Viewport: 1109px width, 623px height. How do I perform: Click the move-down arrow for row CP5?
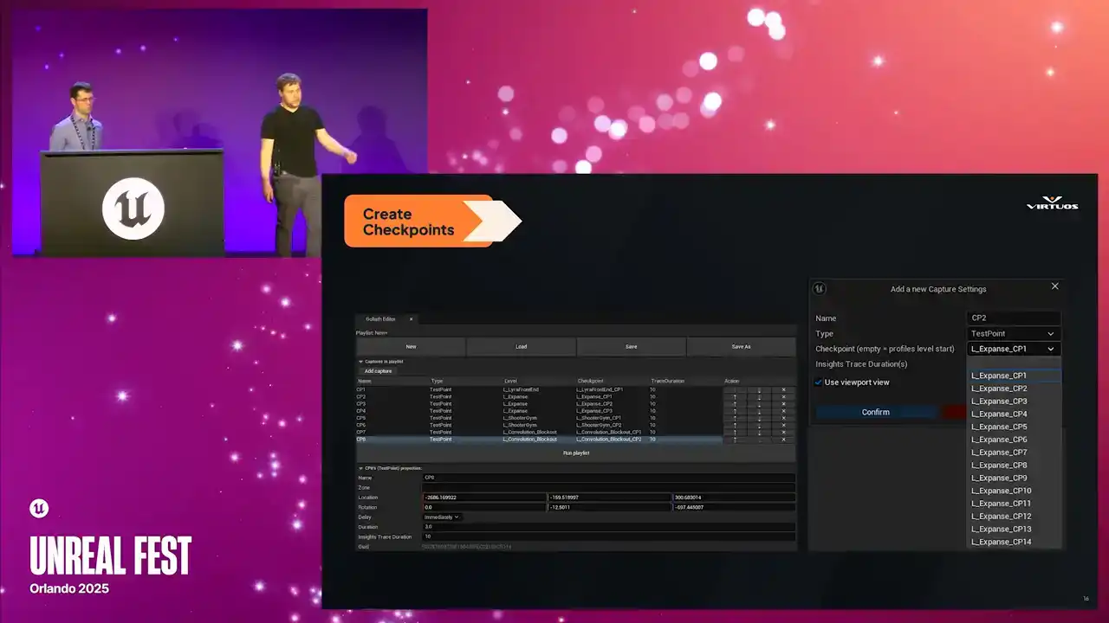(759, 418)
